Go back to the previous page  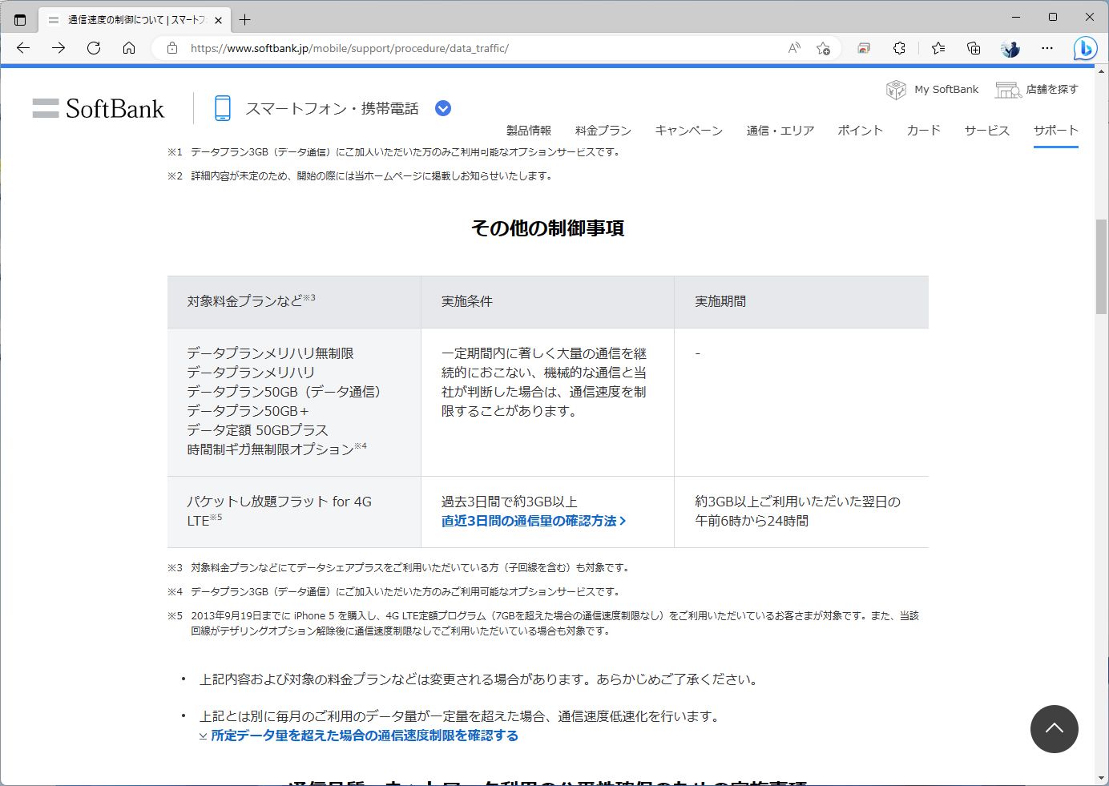click(23, 48)
